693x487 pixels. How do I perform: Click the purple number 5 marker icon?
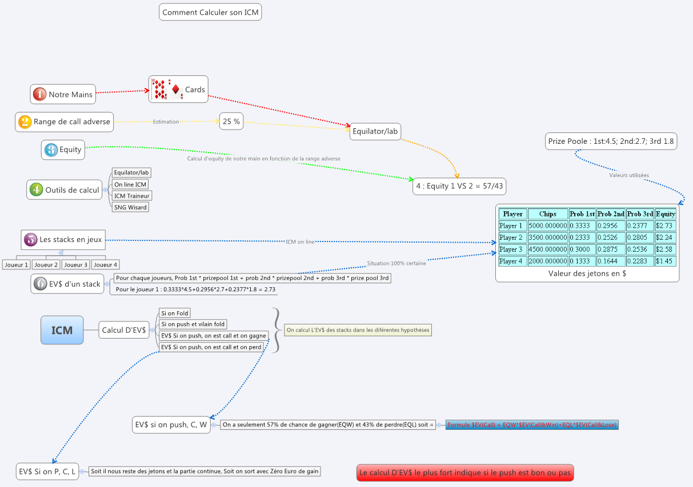point(31,239)
